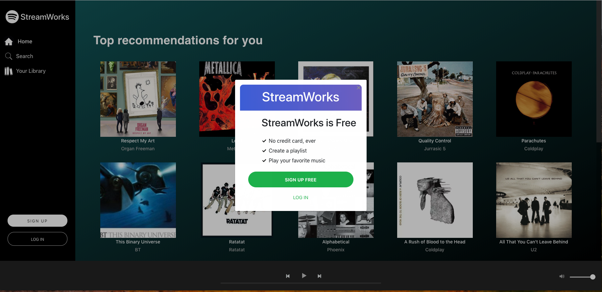602x292 pixels.
Task: Click the Your Library books icon
Action: pyautogui.click(x=9, y=71)
